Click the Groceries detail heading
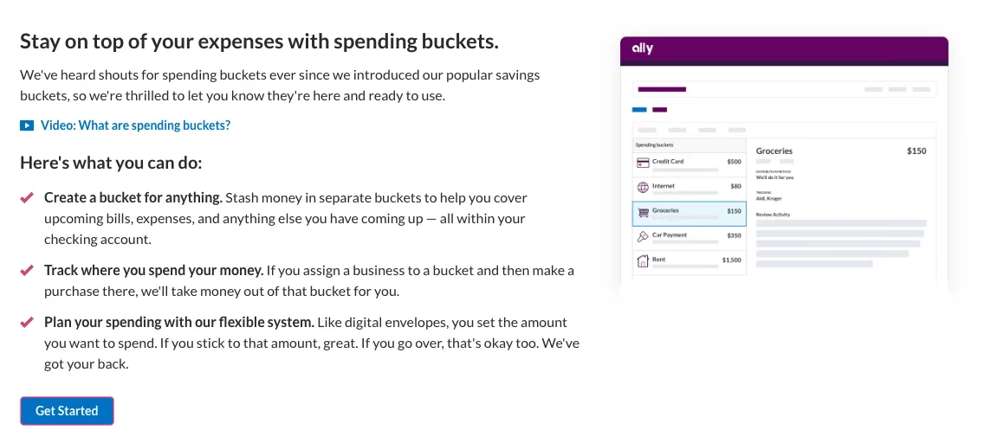 coord(774,151)
